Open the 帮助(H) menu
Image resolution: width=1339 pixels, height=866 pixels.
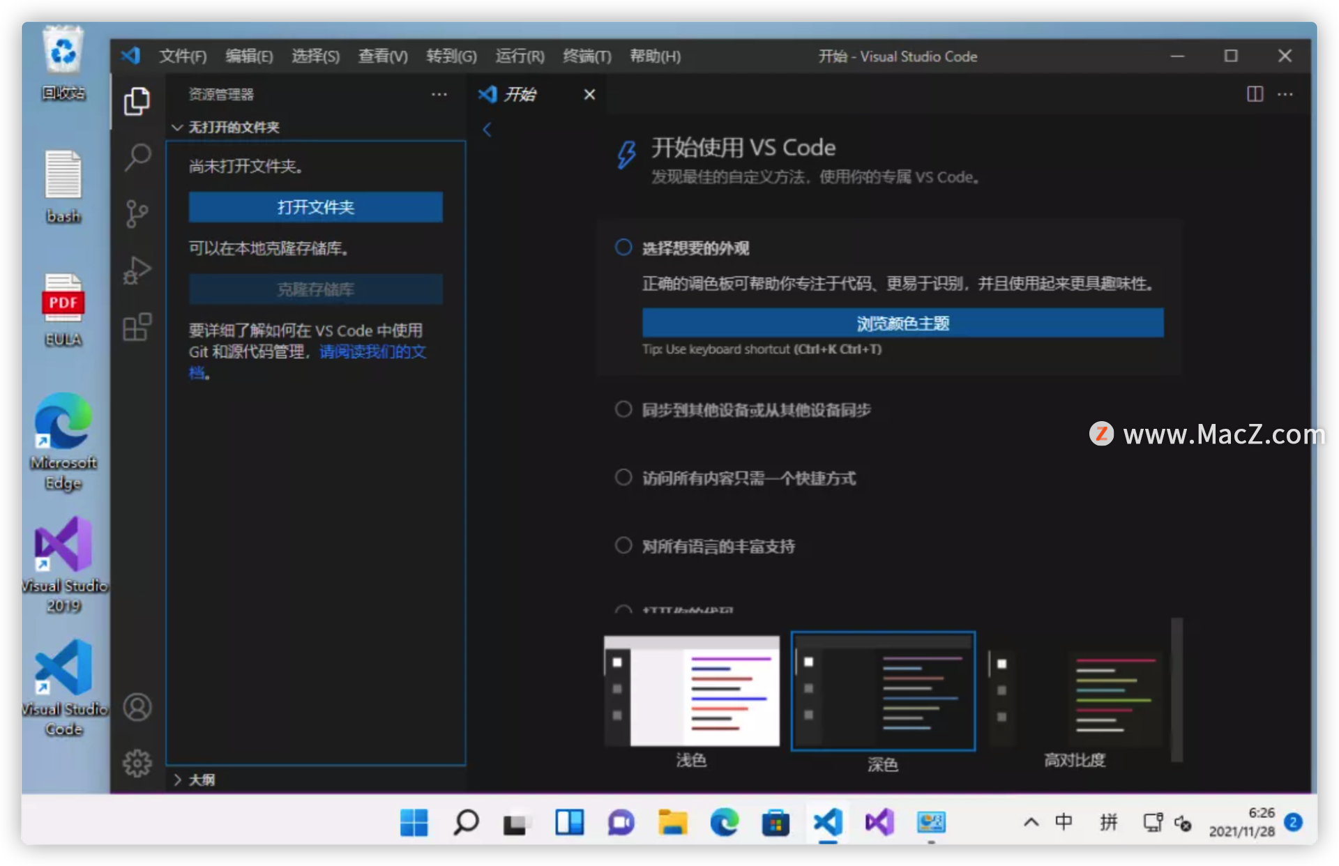click(655, 56)
